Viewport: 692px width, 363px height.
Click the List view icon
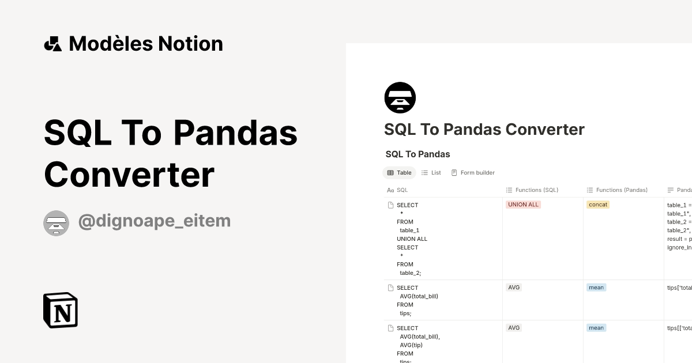[424, 172]
